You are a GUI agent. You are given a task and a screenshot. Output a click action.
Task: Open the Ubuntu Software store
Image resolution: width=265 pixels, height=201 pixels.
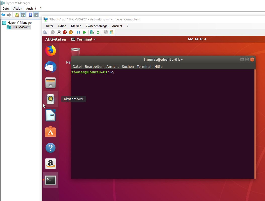(50, 131)
